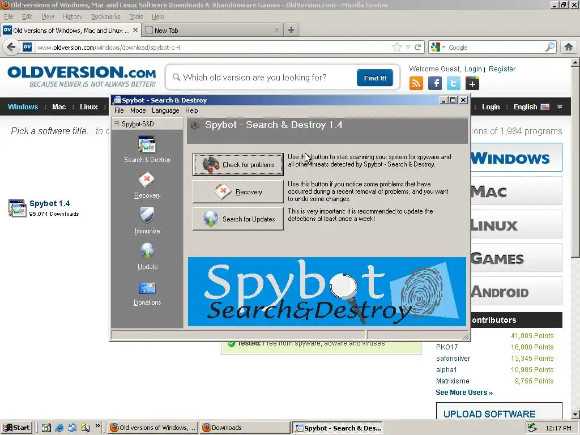Expand quick launch overflow chevron

[97, 426]
